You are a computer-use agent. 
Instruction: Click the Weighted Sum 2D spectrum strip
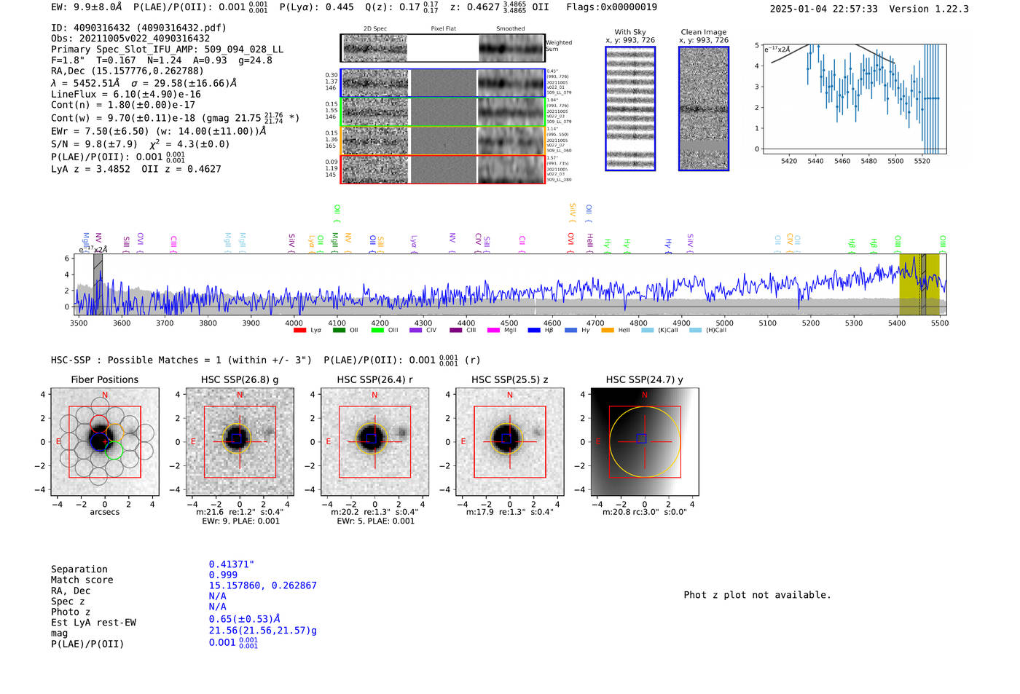[442, 48]
